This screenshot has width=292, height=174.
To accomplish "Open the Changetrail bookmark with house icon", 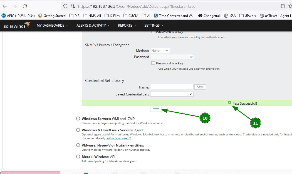I will (x=209, y=16).
